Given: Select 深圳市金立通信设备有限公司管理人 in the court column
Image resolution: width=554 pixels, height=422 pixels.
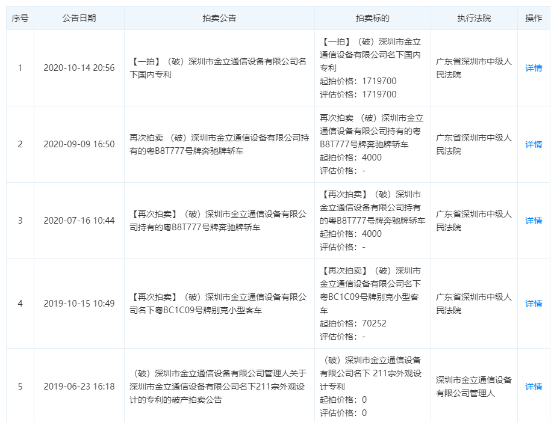Looking at the screenshot, I should point(473,387).
